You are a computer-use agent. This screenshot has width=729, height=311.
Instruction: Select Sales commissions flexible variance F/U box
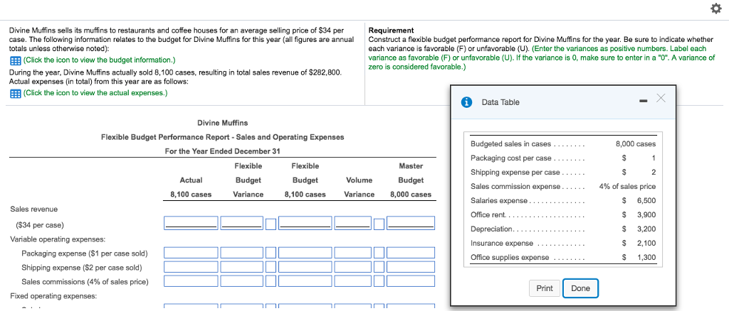[x=271, y=281]
